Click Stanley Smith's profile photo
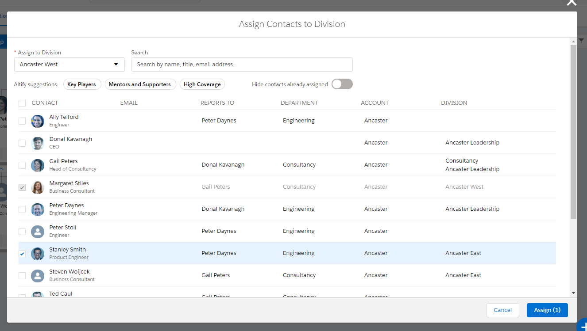Viewport: 587px width, 331px height. (38, 254)
